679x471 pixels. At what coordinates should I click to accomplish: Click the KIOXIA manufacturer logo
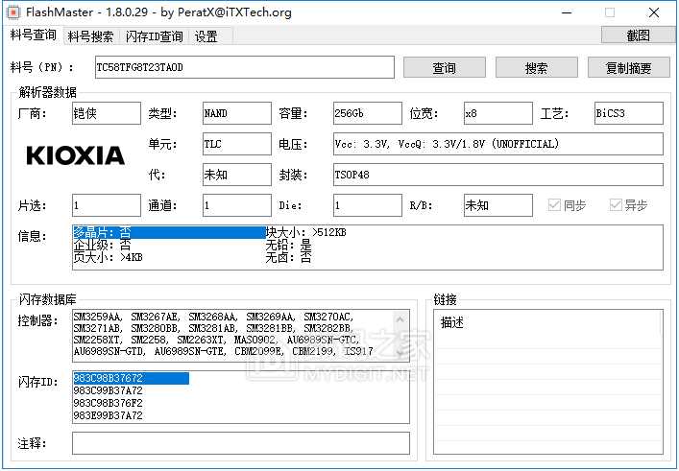pos(75,155)
